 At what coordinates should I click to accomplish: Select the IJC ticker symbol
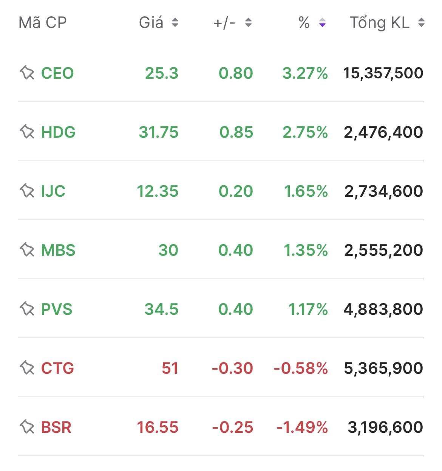(x=53, y=191)
